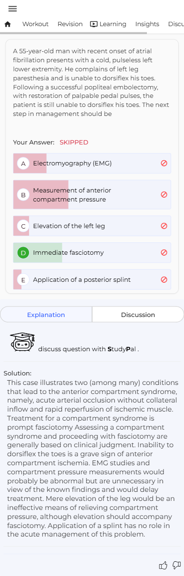Open discuss question with StudyPal link

pyautogui.click(x=88, y=349)
